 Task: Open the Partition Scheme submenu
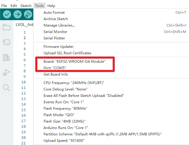pos(103,134)
